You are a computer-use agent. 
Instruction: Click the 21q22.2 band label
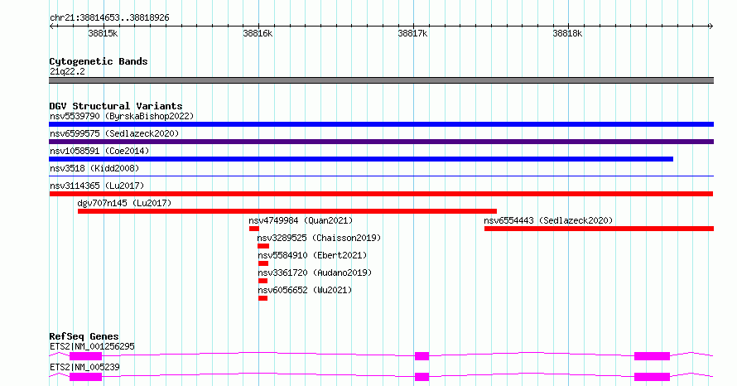(67, 71)
